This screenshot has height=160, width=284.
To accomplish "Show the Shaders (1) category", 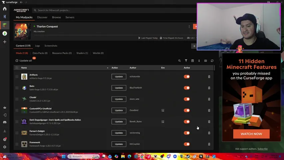I will point(82,53).
